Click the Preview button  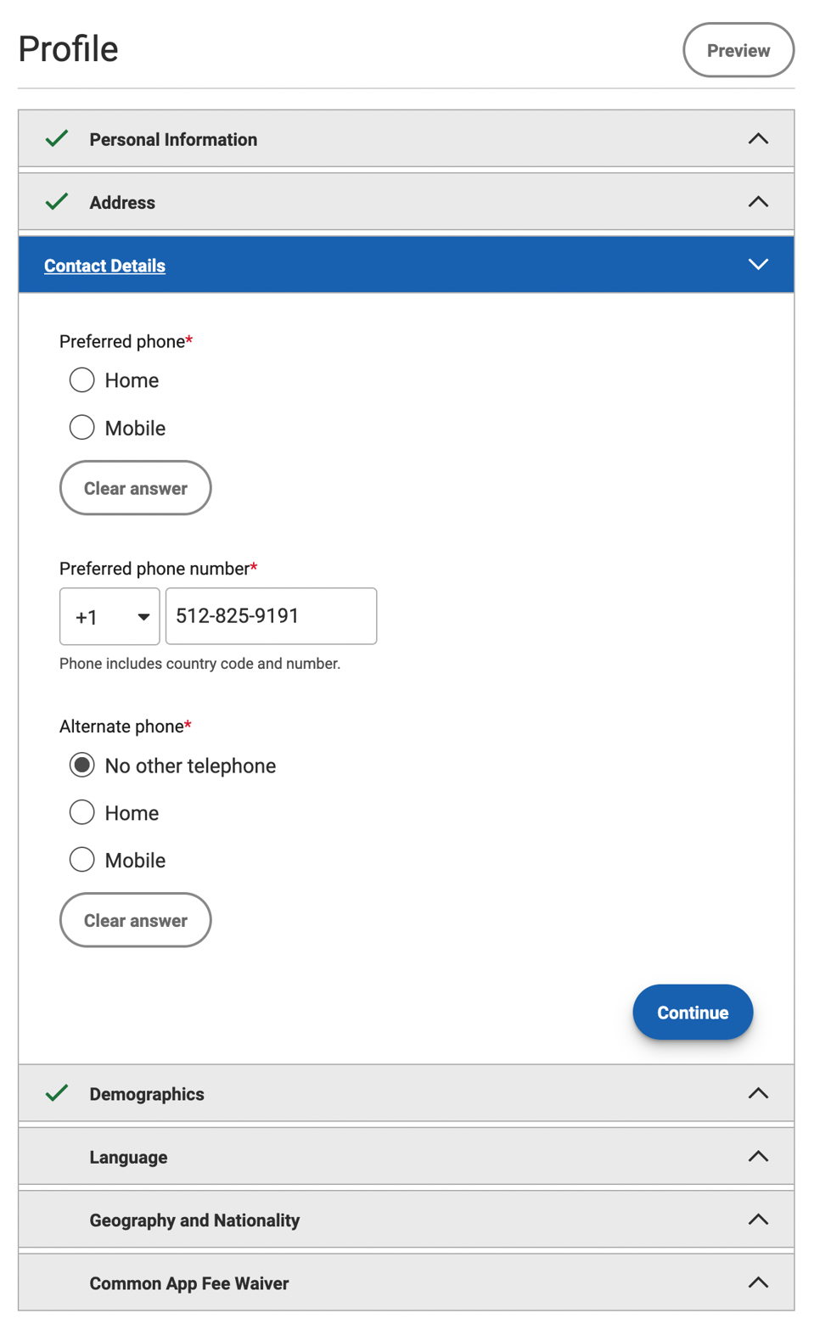coord(738,50)
